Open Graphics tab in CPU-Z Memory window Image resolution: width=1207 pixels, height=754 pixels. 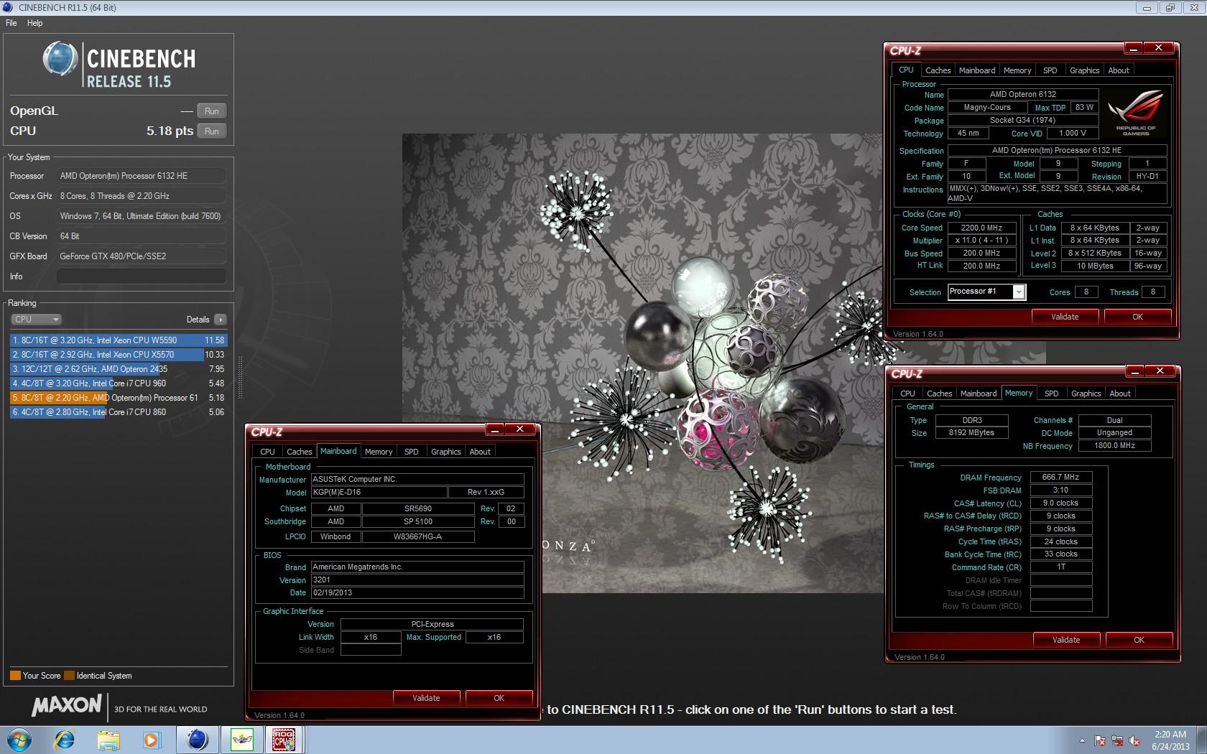click(1086, 394)
